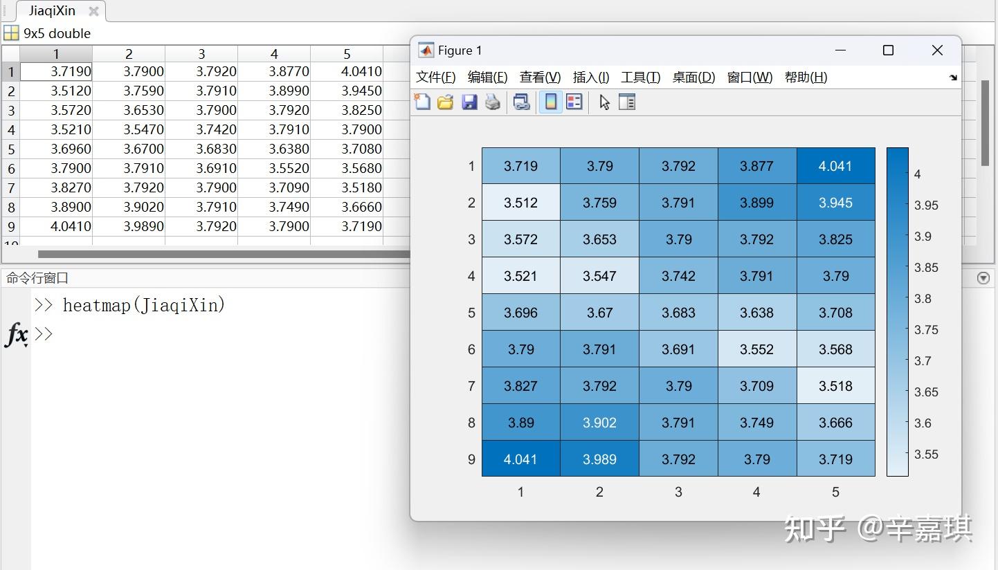Collapse the command window section
Screen dimensions: 998x570
tap(983, 278)
